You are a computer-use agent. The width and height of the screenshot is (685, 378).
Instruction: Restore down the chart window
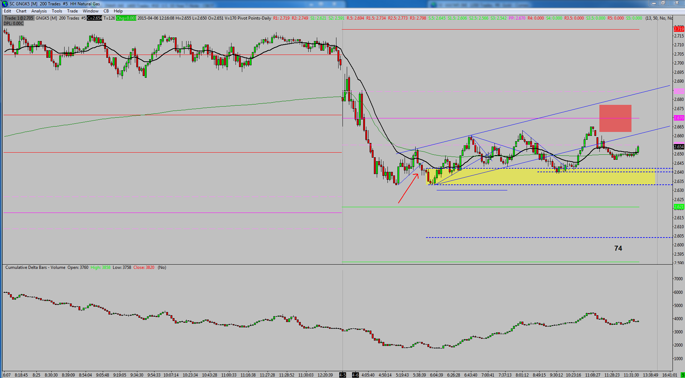pyautogui.click(x=663, y=3)
